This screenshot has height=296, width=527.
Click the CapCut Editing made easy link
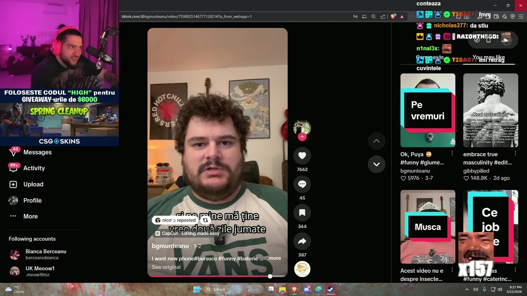187,234
